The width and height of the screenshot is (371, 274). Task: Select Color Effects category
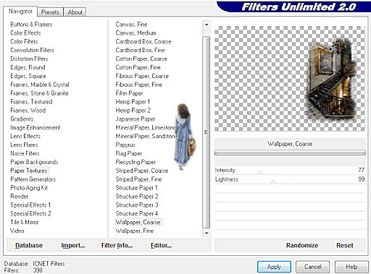pyautogui.click(x=25, y=33)
